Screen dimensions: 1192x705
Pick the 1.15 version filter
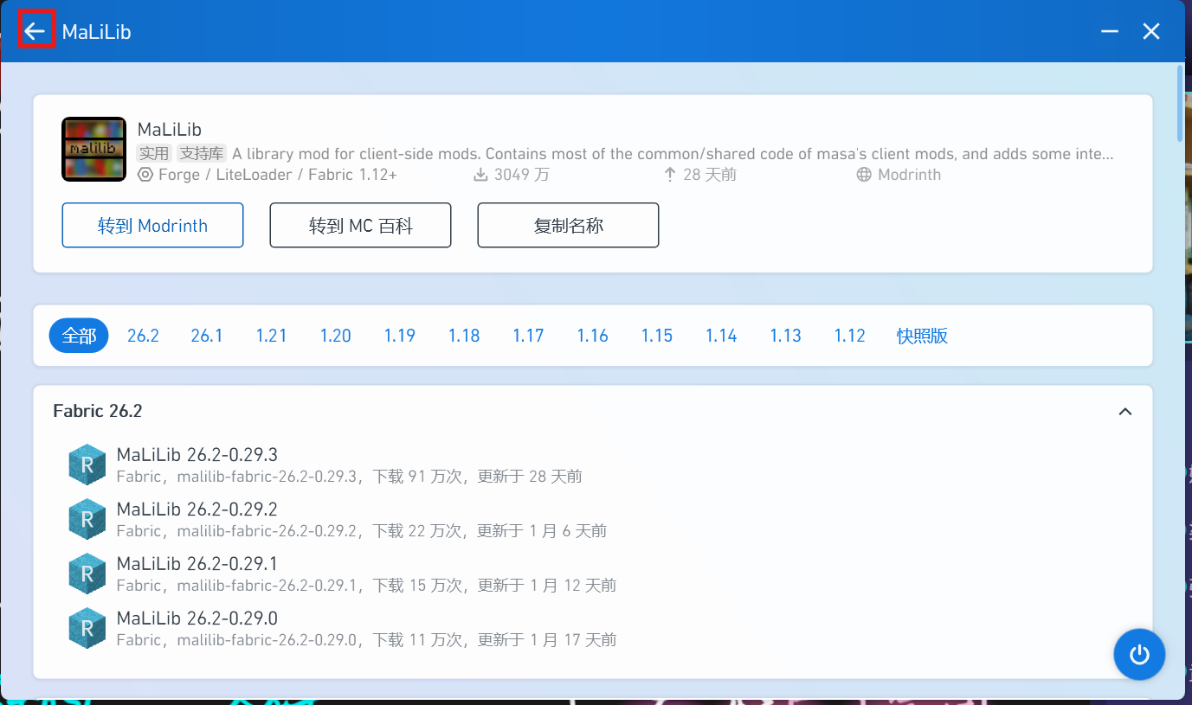point(657,336)
